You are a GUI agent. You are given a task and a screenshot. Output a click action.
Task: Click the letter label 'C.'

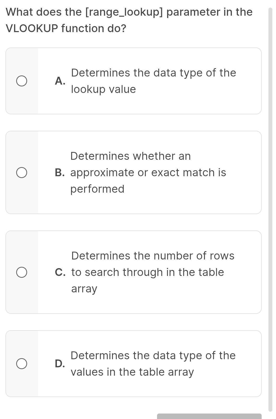60,272
